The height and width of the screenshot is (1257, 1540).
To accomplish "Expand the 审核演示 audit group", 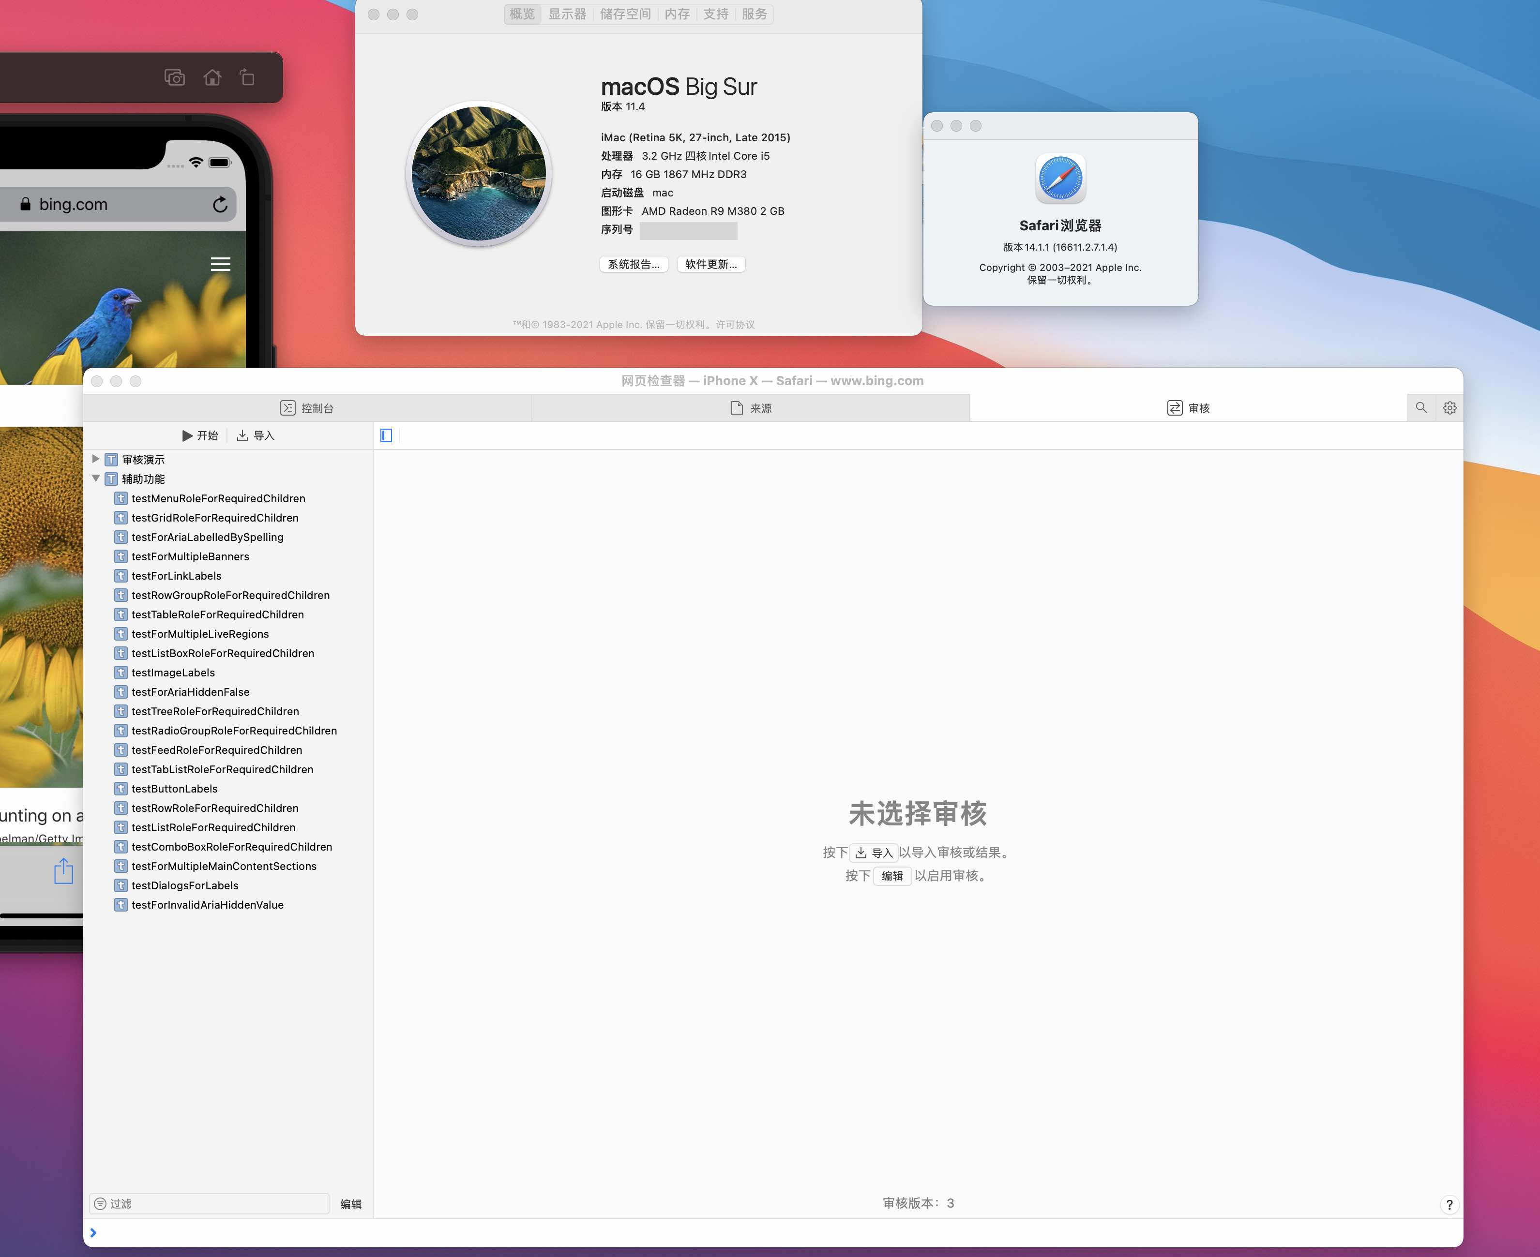I will tap(96, 459).
